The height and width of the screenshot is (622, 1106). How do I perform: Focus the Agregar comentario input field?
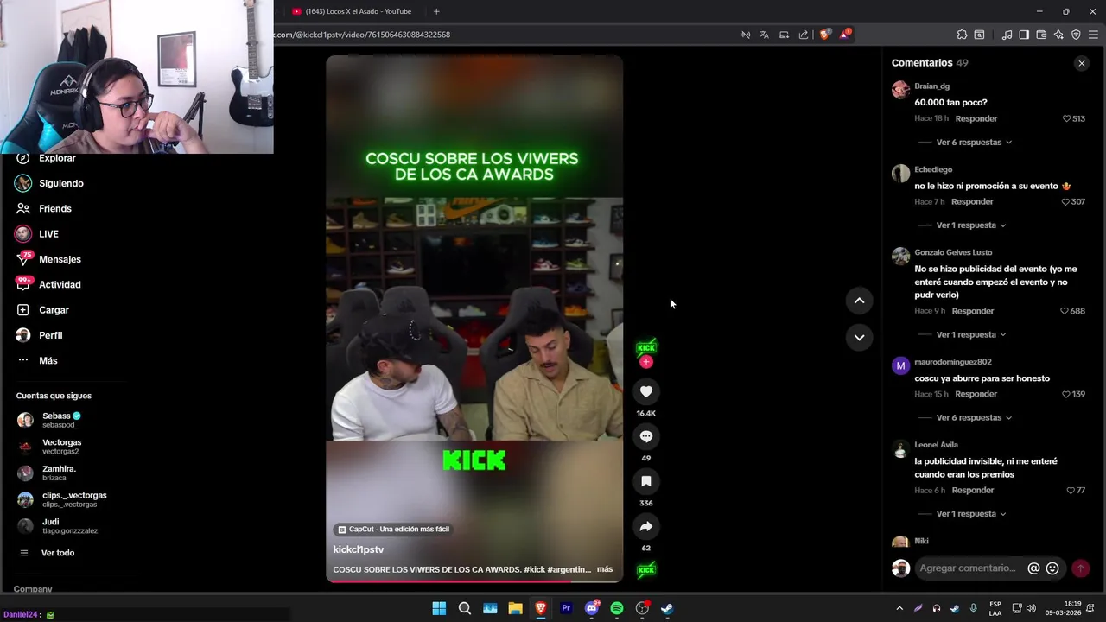[x=968, y=568]
